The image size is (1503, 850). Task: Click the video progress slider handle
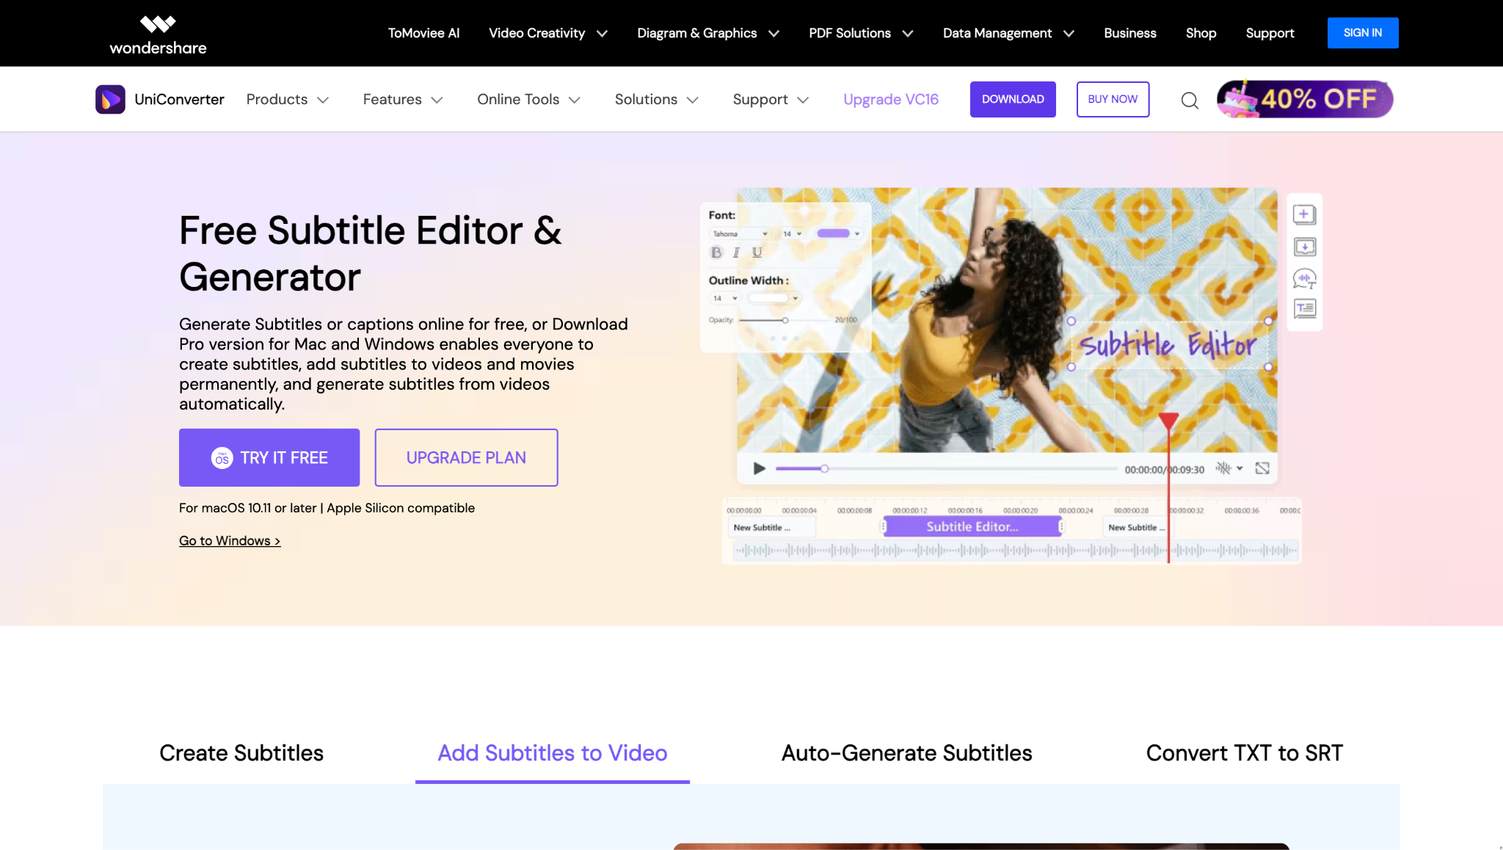coord(824,468)
